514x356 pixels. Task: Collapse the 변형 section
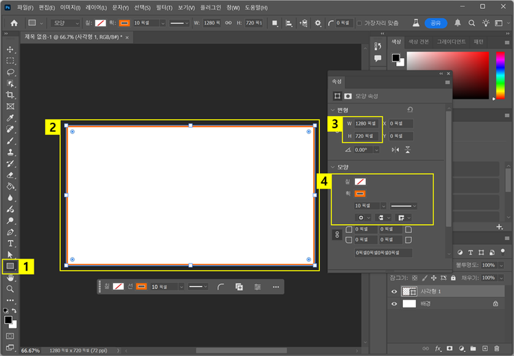click(x=334, y=110)
